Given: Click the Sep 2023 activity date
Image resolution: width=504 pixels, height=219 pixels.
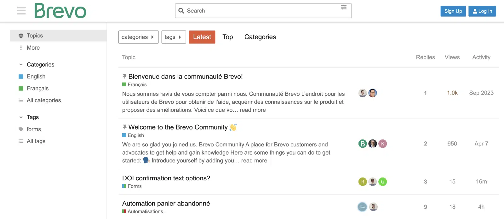Looking at the screenshot, I should [x=481, y=93].
